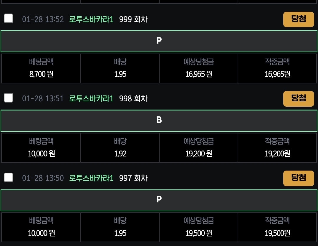This screenshot has width=318, height=246.
Task: Check the box for round 998 bet
Action: click(9, 98)
